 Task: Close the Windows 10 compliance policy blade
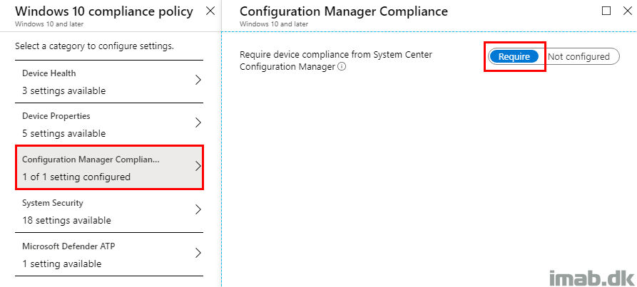[x=210, y=11]
